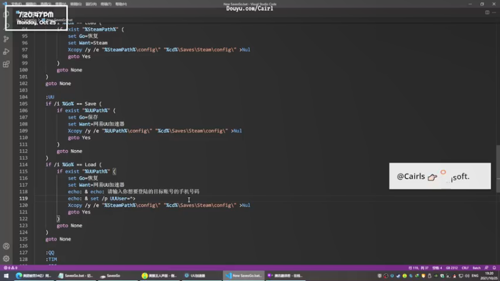Change encoding via GB 2312 indicator
The image size is (500, 281).
452,268
